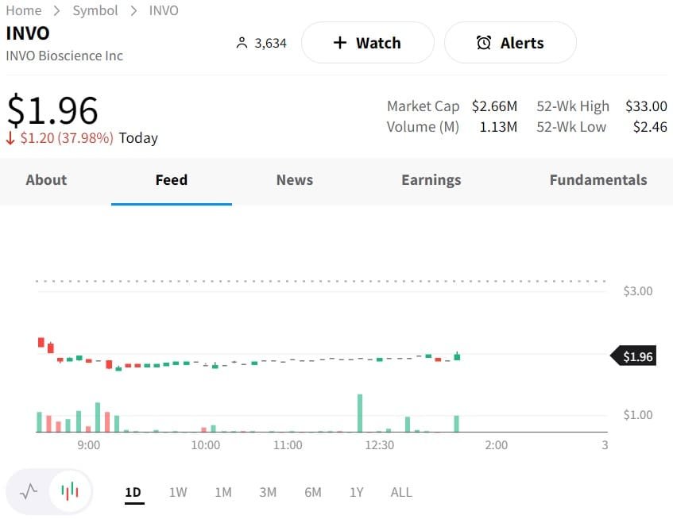
Task: Switch to the About tab
Action: [46, 180]
